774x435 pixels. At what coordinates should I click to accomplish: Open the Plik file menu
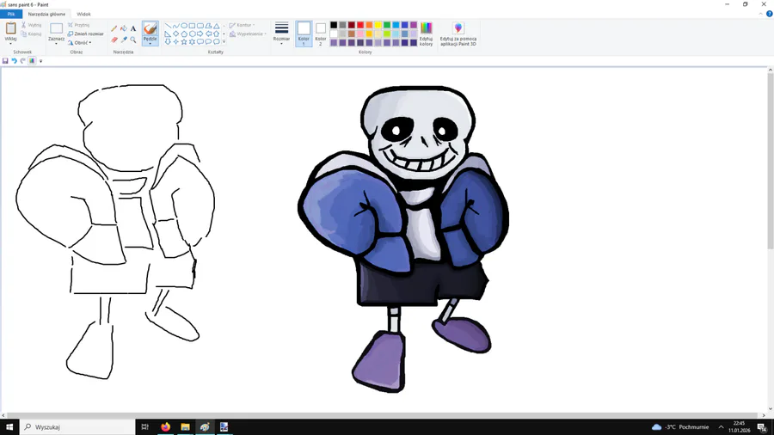11,14
